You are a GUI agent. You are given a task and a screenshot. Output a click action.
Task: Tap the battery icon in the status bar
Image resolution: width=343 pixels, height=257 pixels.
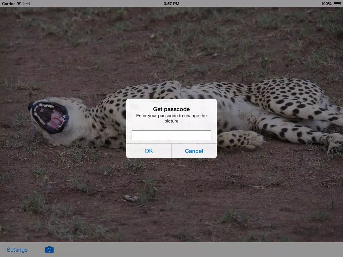337,3
